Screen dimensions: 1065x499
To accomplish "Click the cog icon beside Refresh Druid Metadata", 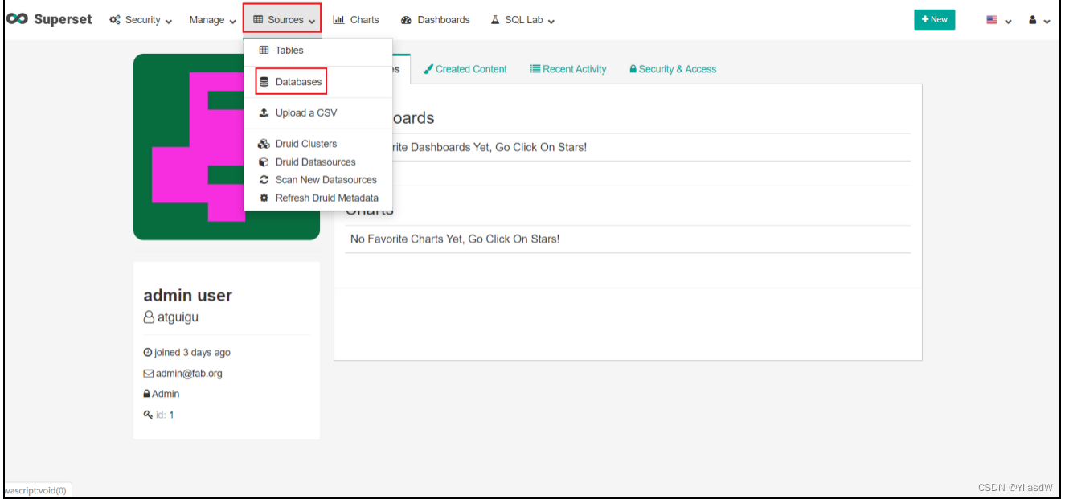I will tap(264, 198).
